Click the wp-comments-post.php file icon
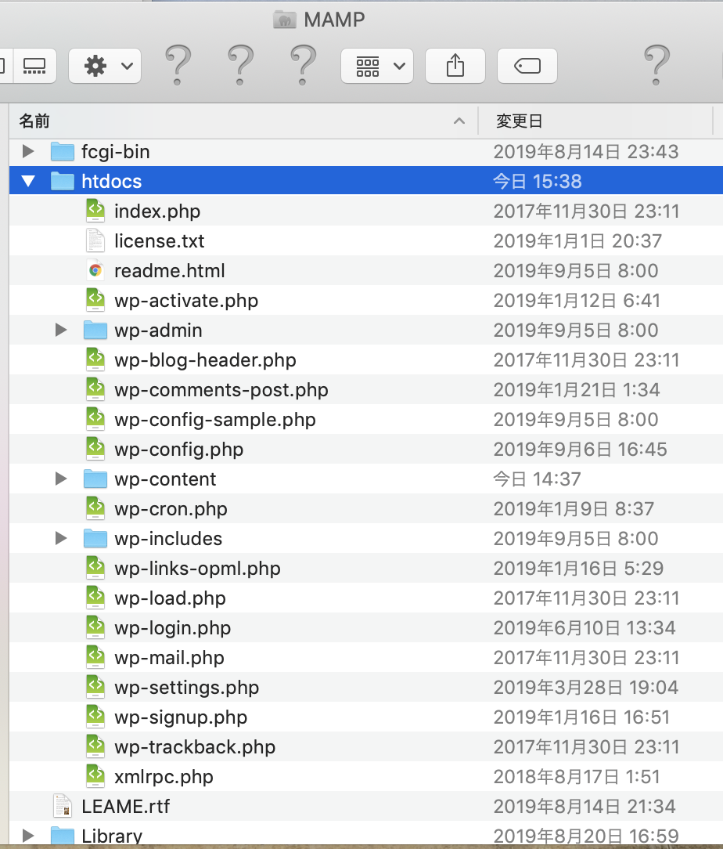This screenshot has height=849, width=723. point(95,389)
